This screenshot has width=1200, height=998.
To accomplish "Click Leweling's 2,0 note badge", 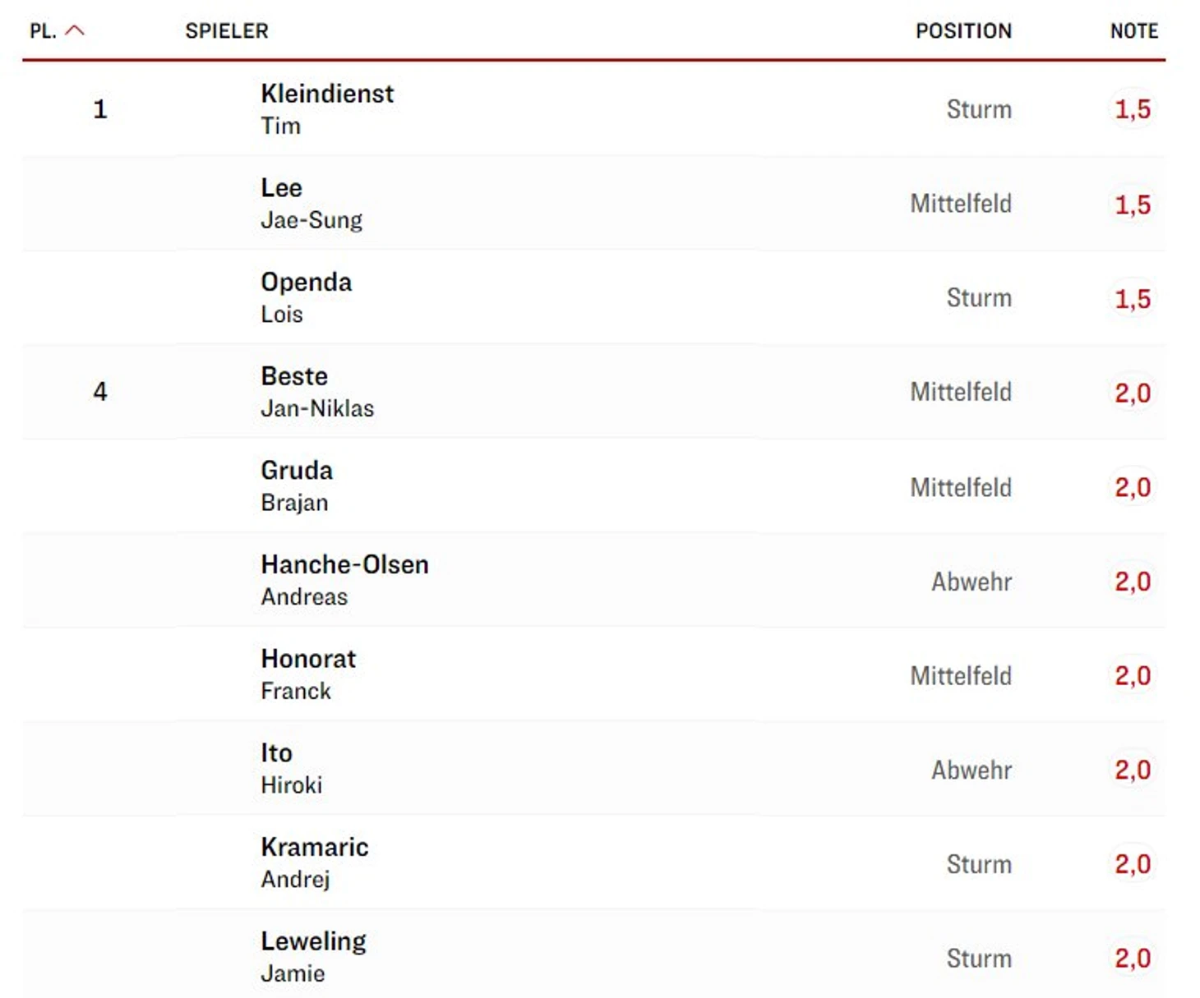I will [1133, 958].
